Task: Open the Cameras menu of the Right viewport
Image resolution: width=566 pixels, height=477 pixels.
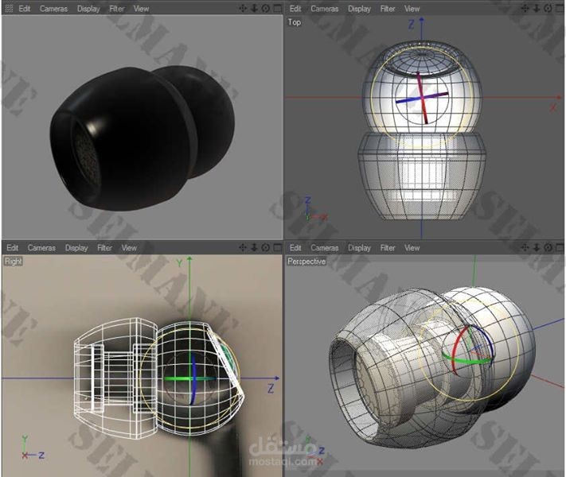Action: 41,248
